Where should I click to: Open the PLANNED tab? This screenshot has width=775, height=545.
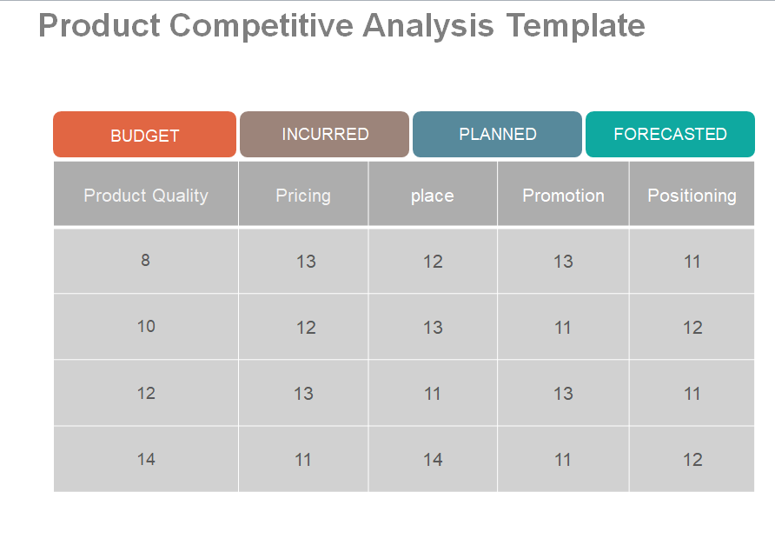tap(497, 134)
